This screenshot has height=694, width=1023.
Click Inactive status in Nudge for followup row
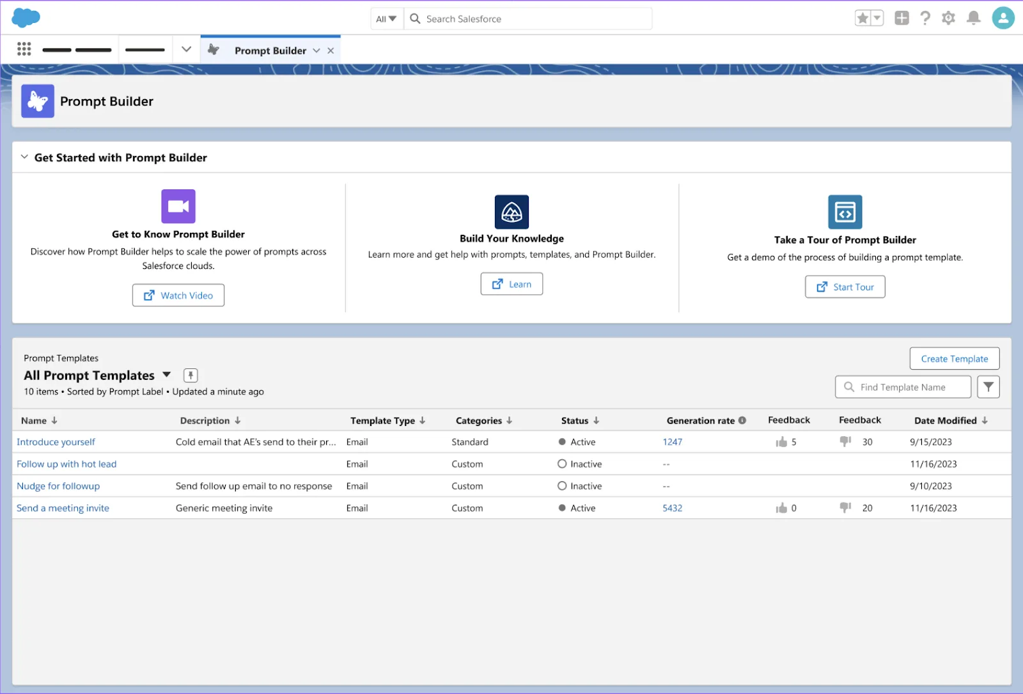tap(580, 486)
